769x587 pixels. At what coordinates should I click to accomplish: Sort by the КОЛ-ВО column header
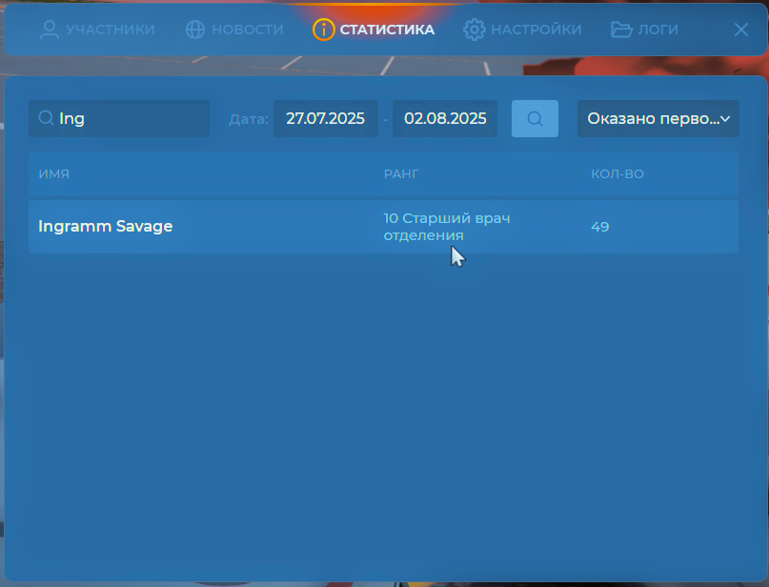click(x=617, y=173)
